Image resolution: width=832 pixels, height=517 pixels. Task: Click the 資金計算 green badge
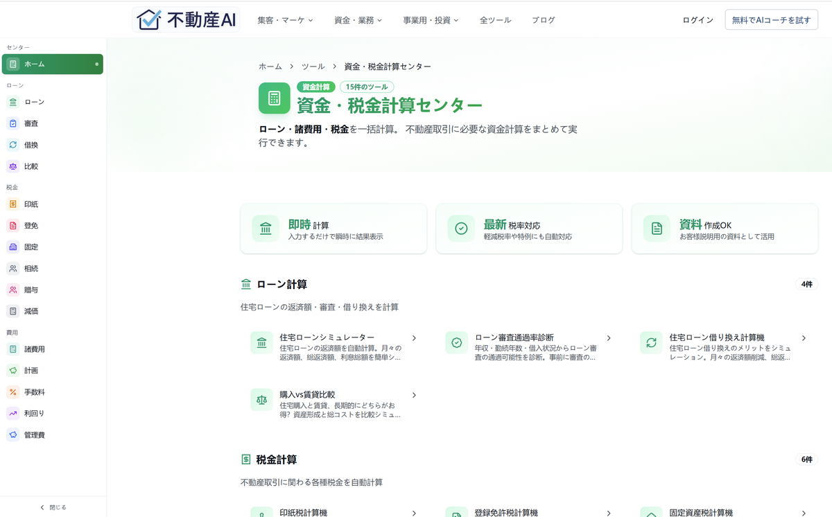[316, 87]
